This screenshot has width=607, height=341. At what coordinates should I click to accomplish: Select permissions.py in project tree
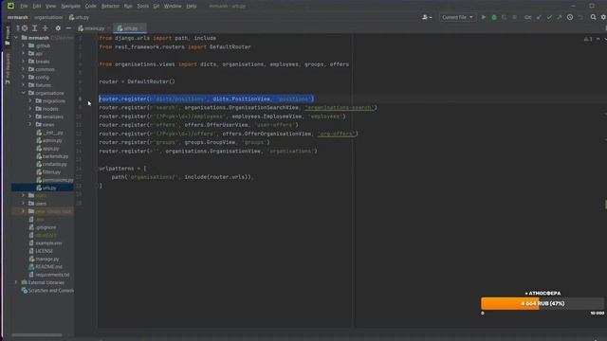tap(55, 180)
